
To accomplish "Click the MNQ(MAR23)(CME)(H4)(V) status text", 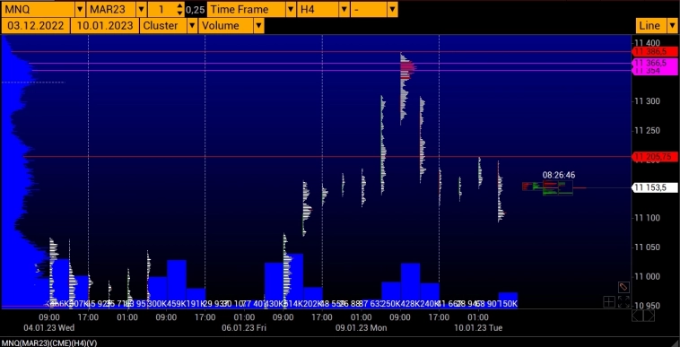I will [x=49, y=343].
